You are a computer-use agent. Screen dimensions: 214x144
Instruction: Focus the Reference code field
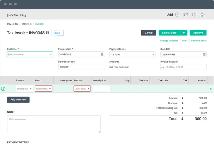[81, 67]
